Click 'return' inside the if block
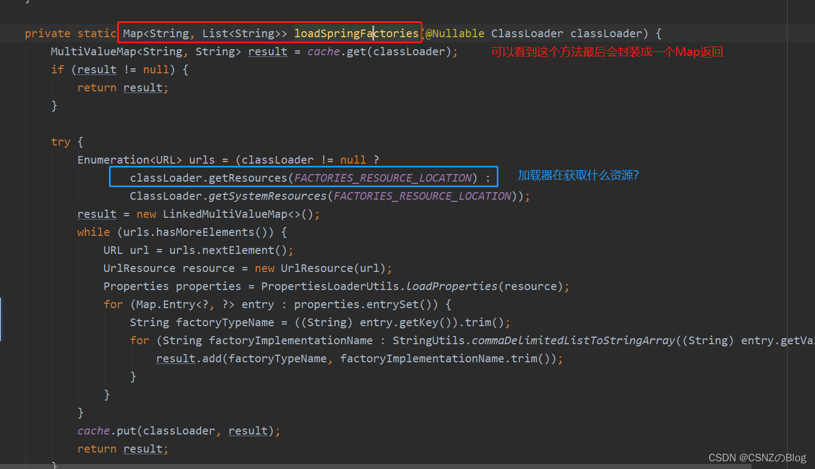 97,88
